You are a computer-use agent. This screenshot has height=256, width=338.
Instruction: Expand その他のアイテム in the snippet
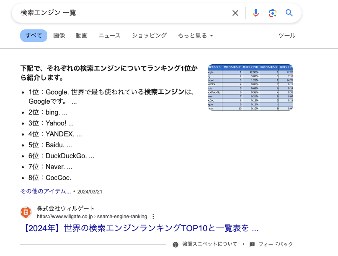[x=46, y=191]
